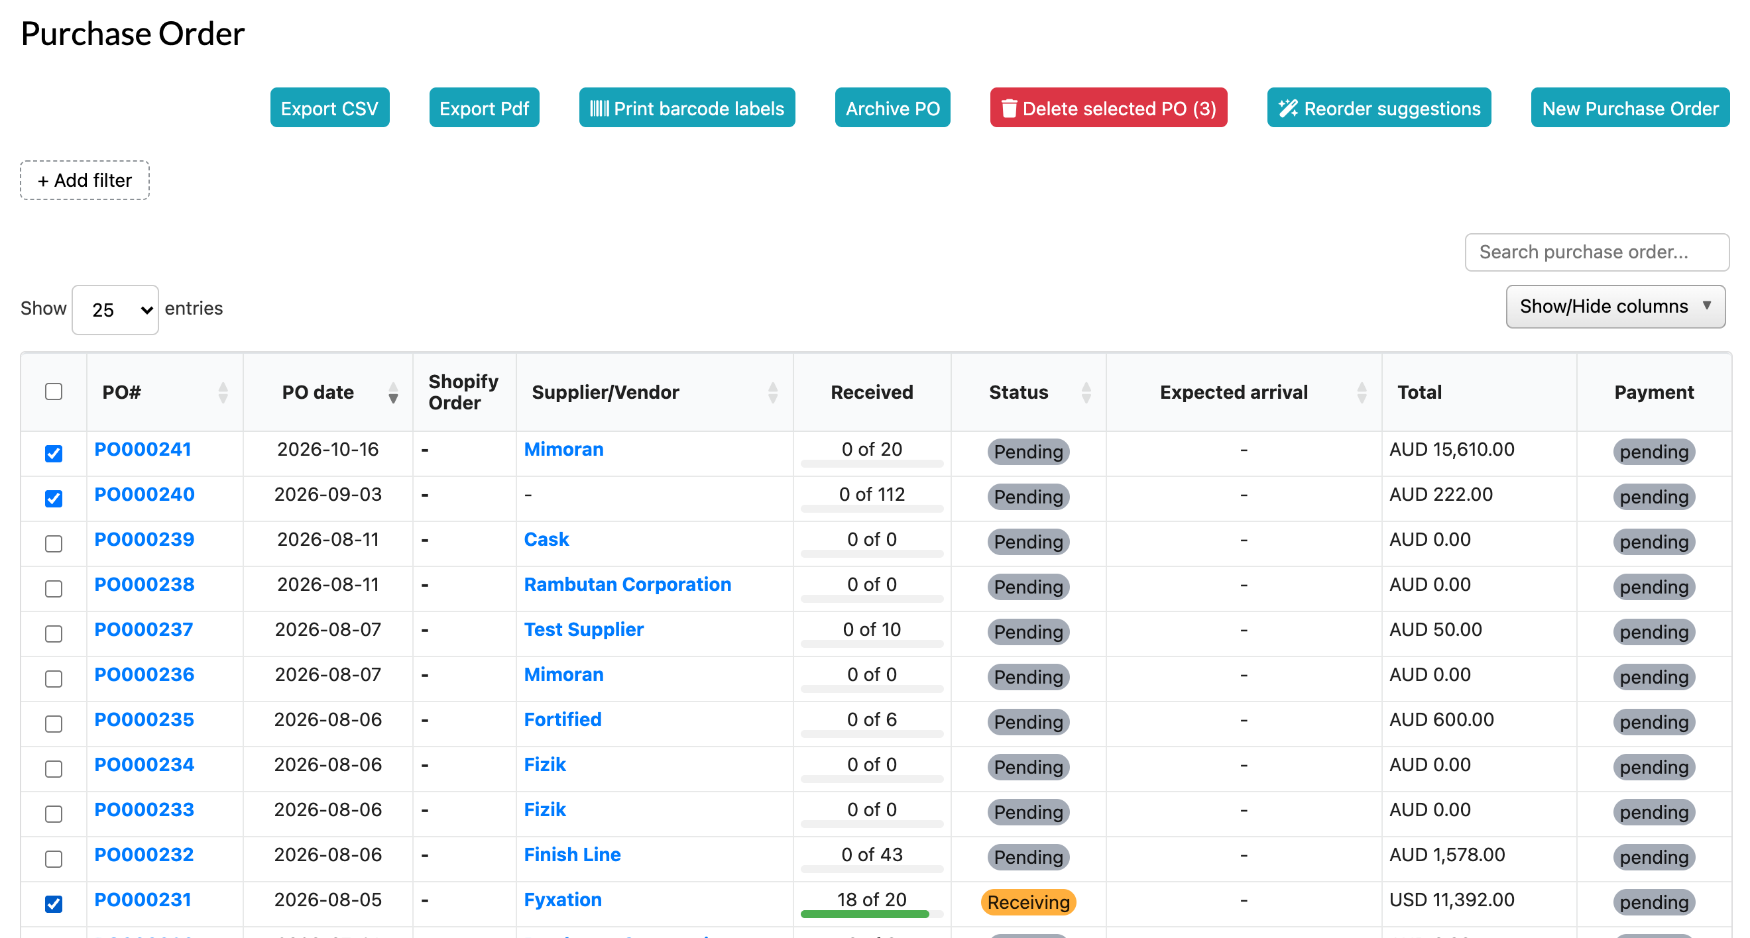Add a new filter
The image size is (1750, 938).
pyautogui.click(x=85, y=181)
